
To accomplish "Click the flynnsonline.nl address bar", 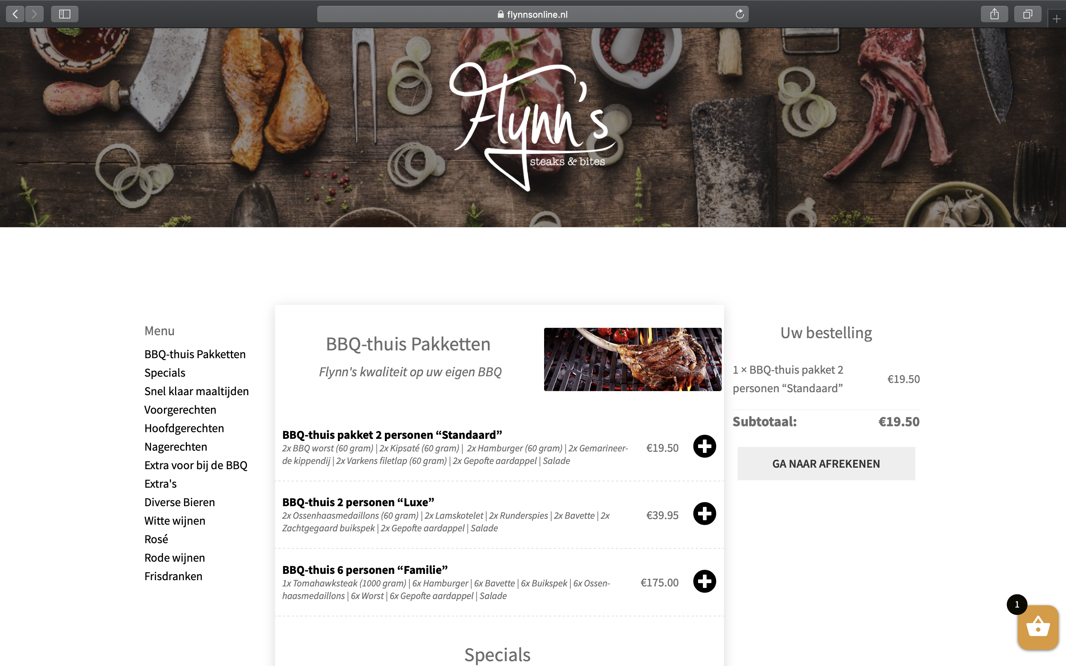I will [x=533, y=14].
